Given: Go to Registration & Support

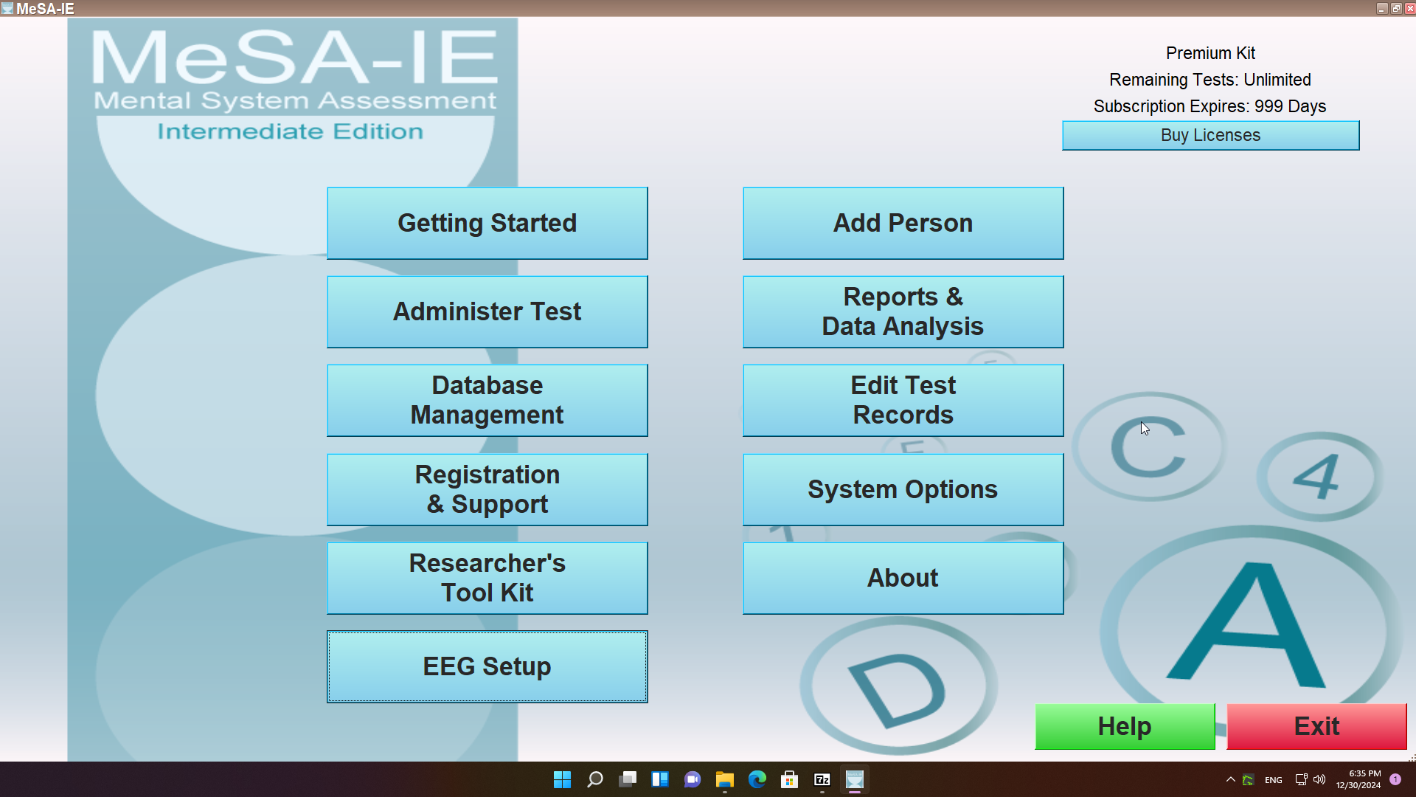Looking at the screenshot, I should tap(487, 489).
